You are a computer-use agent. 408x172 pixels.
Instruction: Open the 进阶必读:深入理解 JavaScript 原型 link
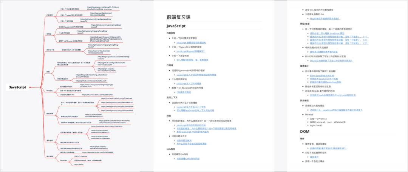(327, 34)
